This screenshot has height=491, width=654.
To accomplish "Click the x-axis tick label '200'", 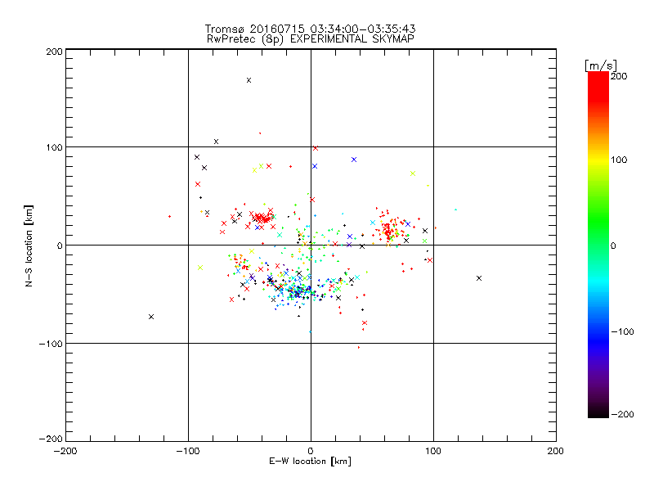I will 555,452.
